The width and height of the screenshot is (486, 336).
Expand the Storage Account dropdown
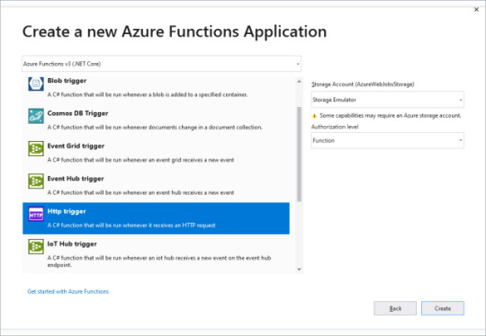point(387,100)
